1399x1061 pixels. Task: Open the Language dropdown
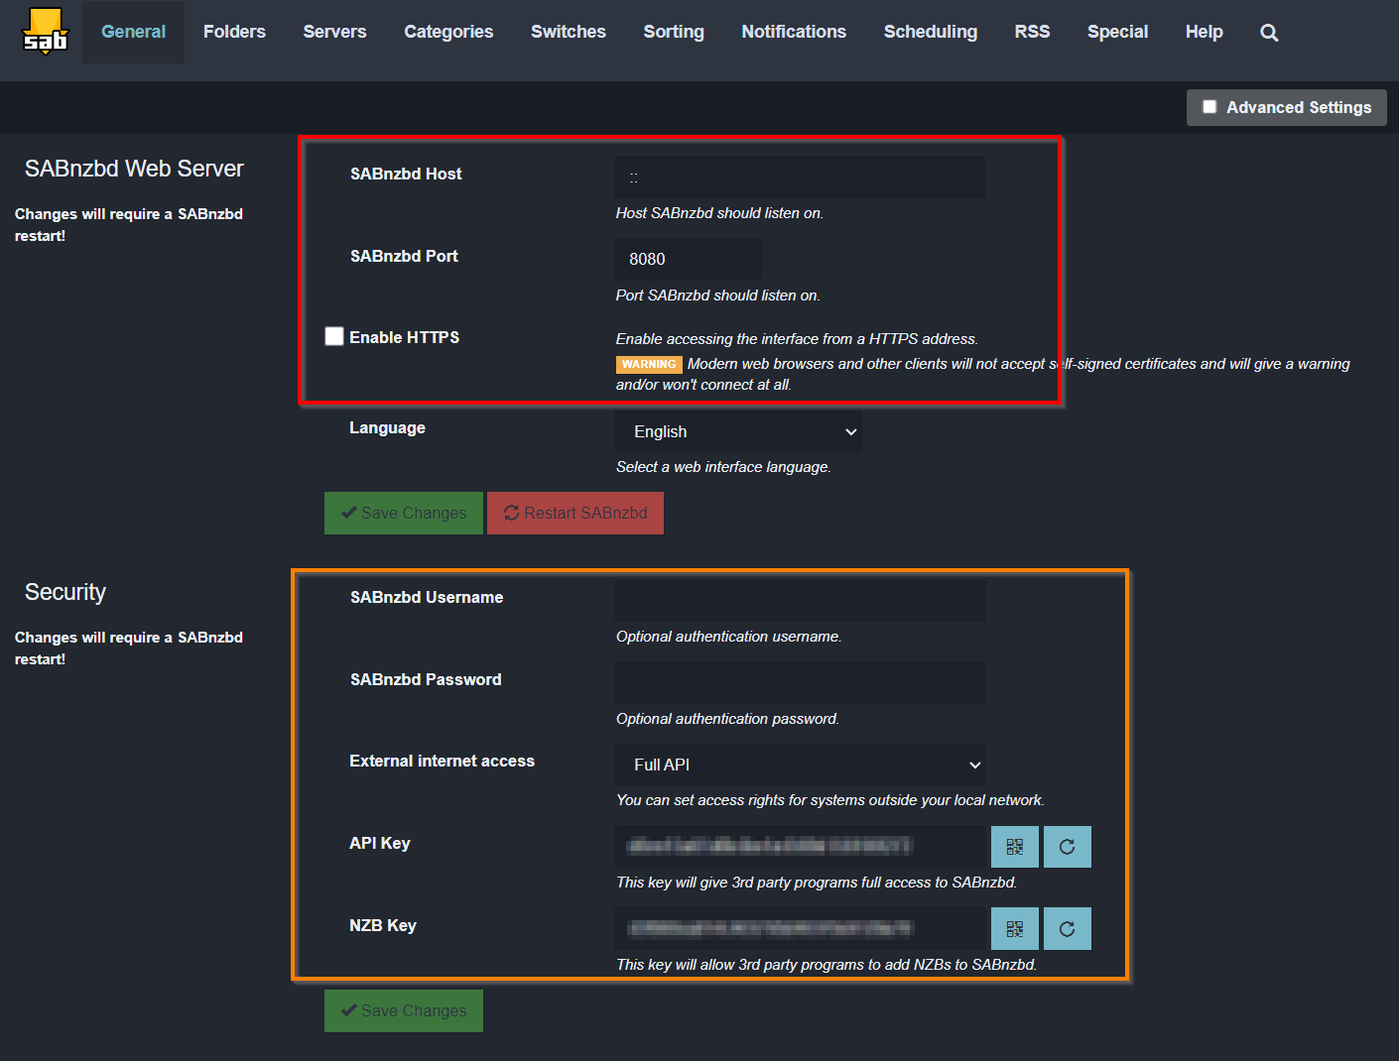tap(737, 432)
